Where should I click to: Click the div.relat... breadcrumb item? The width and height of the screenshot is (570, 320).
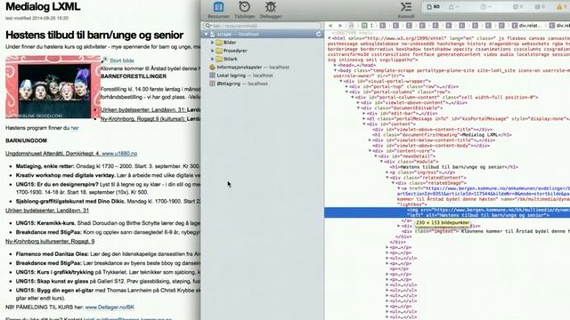click(x=527, y=26)
